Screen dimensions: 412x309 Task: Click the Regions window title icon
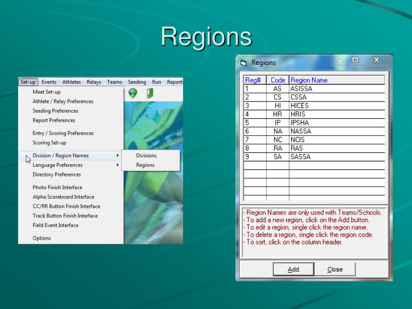click(x=243, y=62)
